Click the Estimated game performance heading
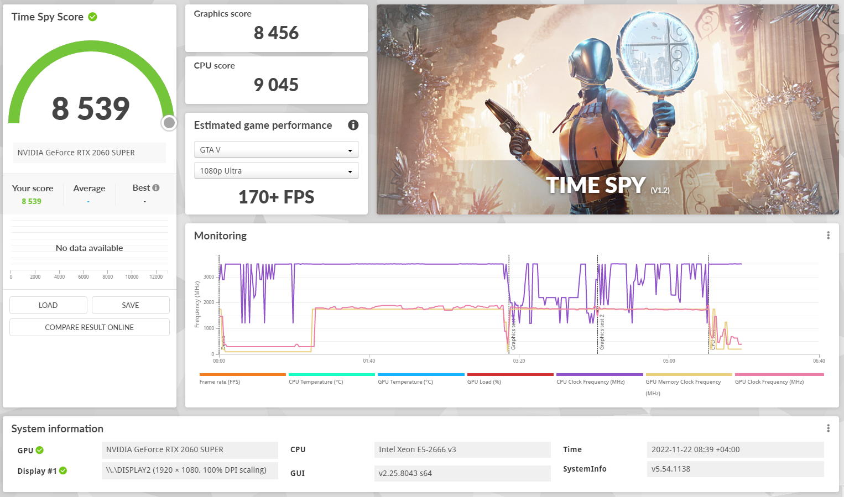 click(x=263, y=125)
